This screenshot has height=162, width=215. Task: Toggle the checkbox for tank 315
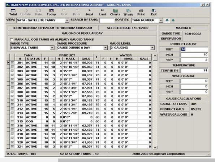point(12,121)
